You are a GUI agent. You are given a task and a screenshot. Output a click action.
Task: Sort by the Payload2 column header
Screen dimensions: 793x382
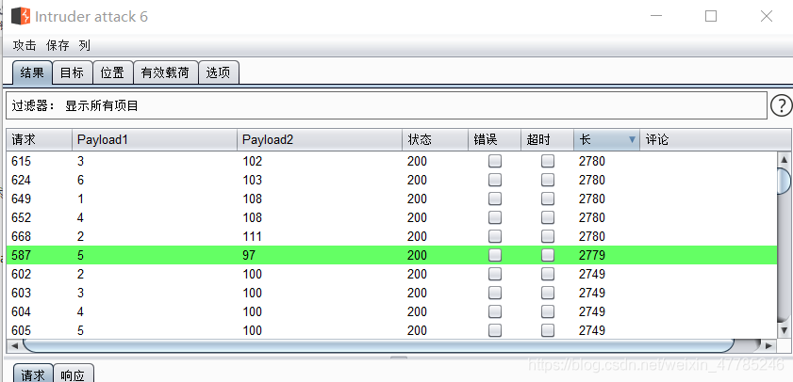(320, 140)
